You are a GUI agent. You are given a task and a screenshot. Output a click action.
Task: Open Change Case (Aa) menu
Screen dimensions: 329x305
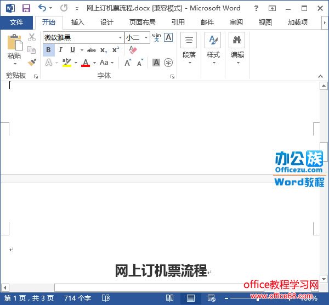106,63
